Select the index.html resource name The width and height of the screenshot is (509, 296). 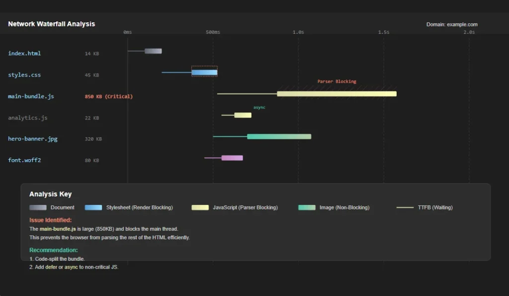click(x=24, y=53)
